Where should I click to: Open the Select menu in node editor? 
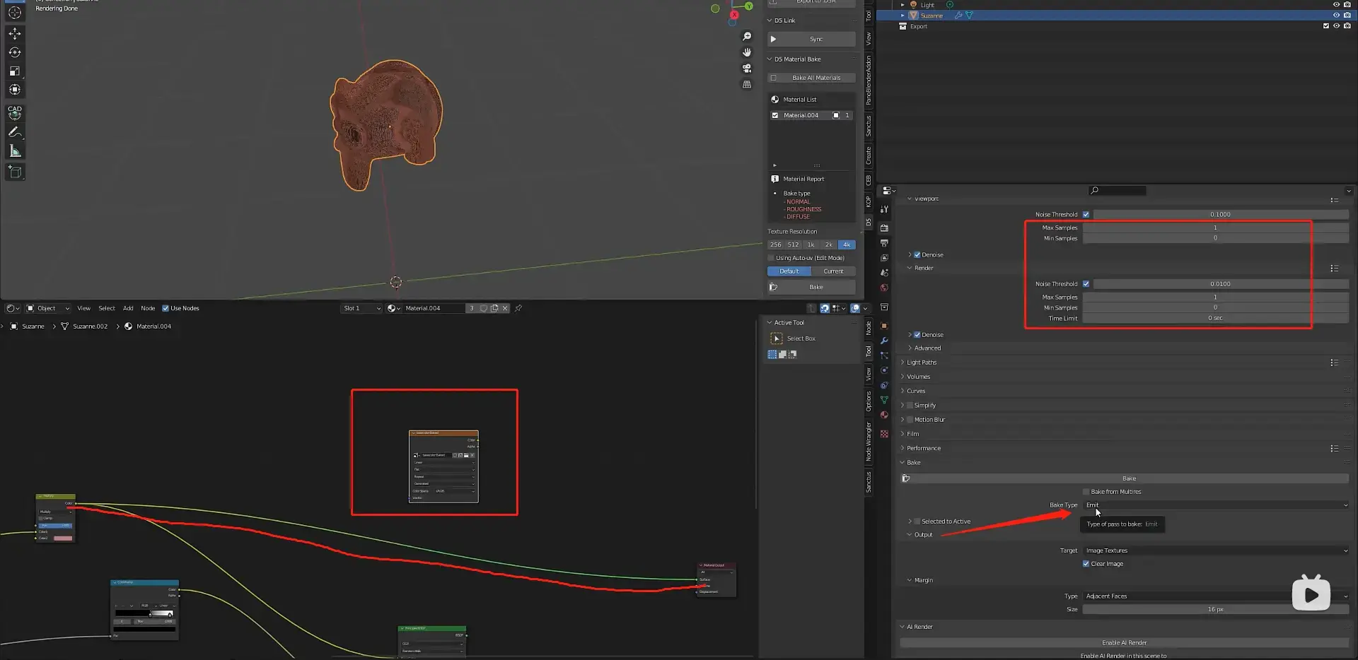click(x=107, y=308)
